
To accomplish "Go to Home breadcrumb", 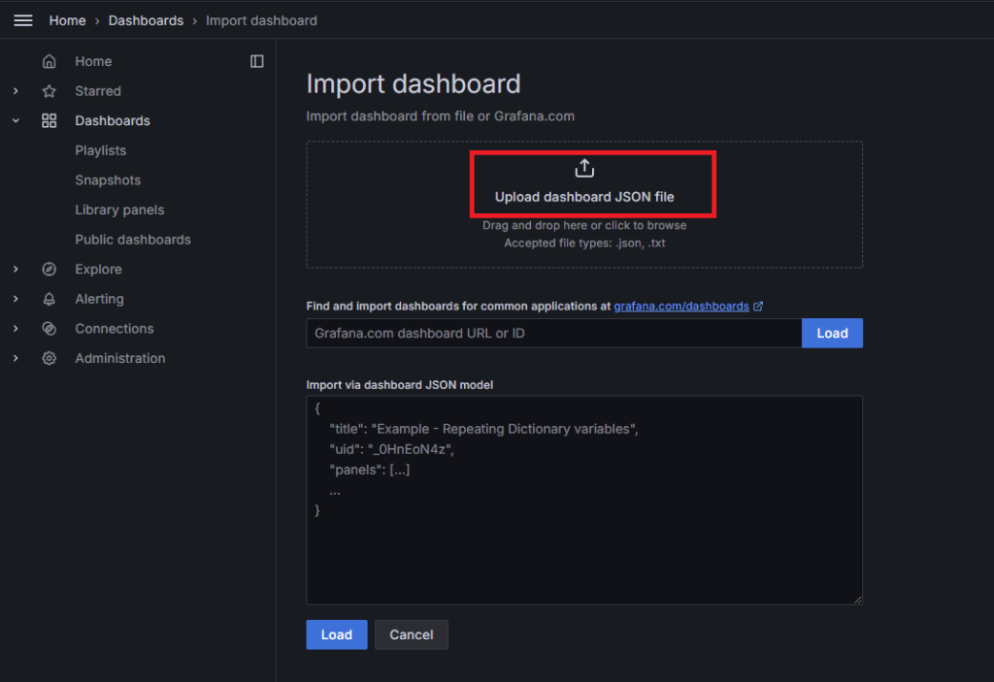I will [67, 20].
